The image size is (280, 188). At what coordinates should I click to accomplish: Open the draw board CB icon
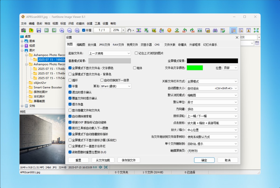click(x=162, y=30)
